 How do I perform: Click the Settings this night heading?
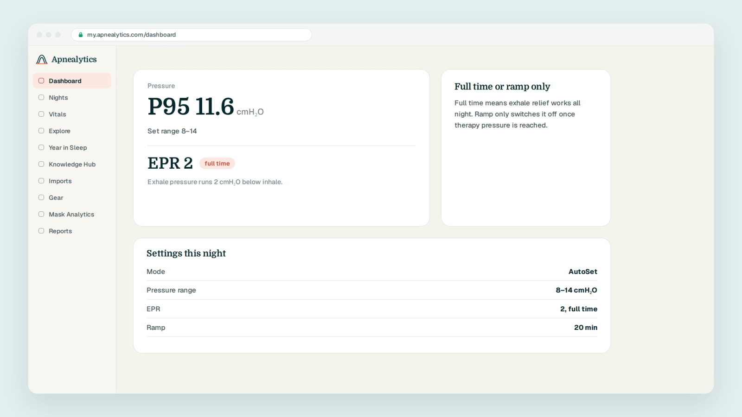(186, 253)
